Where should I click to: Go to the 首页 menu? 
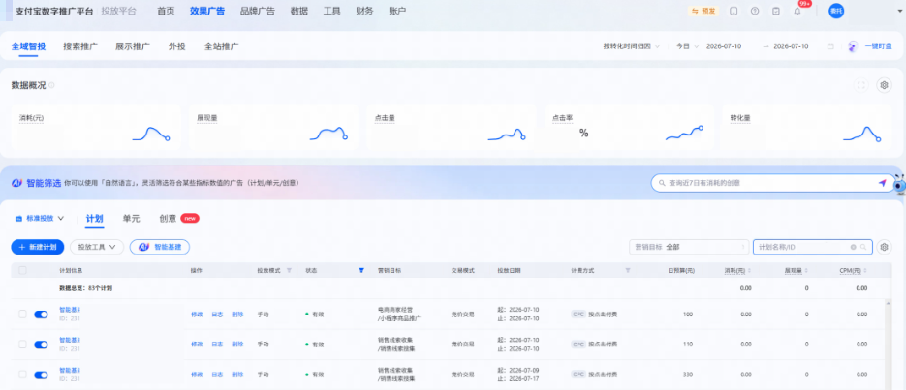[x=166, y=11]
